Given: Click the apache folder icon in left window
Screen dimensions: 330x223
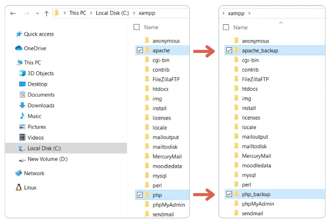Looking at the screenshot, I should pyautogui.click(x=147, y=50).
